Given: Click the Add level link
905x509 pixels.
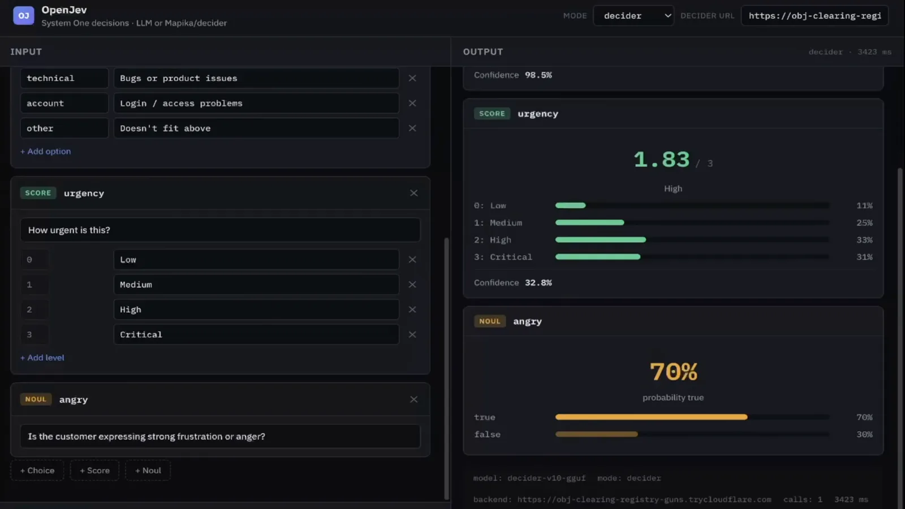Looking at the screenshot, I should point(42,358).
